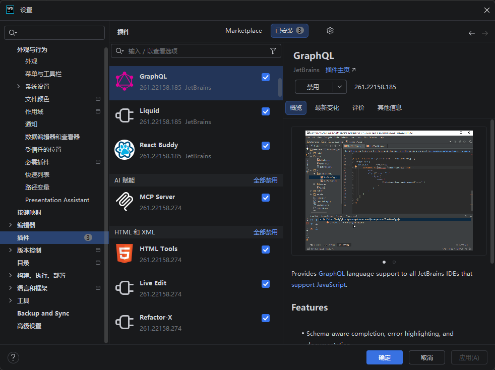Image resolution: width=495 pixels, height=370 pixels.
Task: Click the Refactor-X plug icon
Action: [125, 322]
